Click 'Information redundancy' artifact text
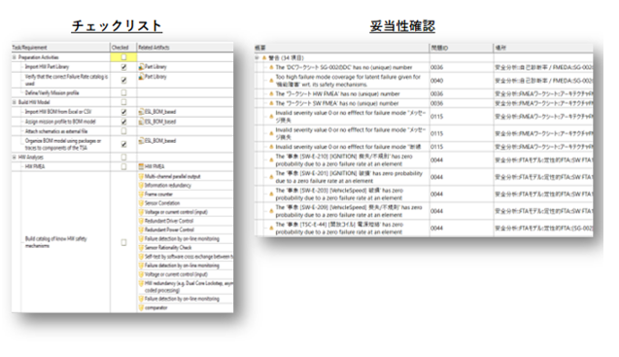The height and width of the screenshot is (357, 619). [168, 186]
